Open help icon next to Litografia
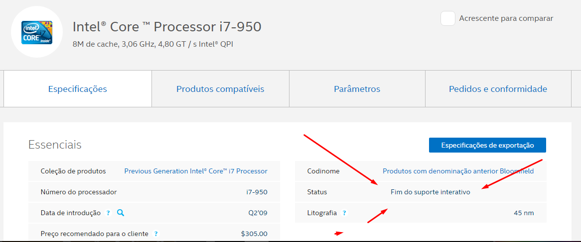581x242 pixels. coord(344,213)
